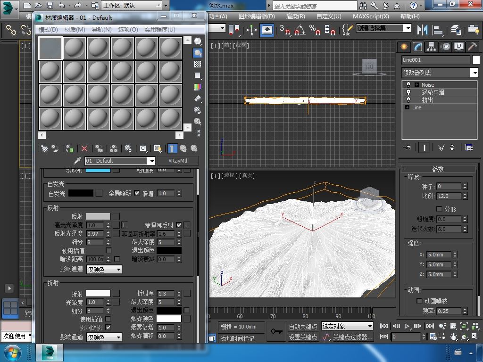
Task: Click the 反射 gray color swatch
Action: pyautogui.click(x=98, y=216)
